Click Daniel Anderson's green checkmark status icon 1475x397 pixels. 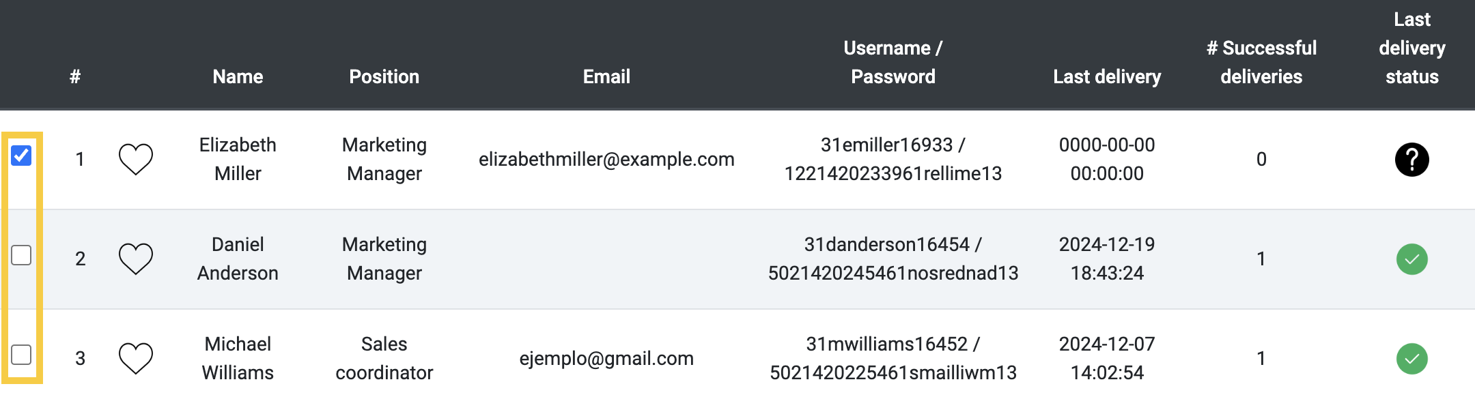1411,259
